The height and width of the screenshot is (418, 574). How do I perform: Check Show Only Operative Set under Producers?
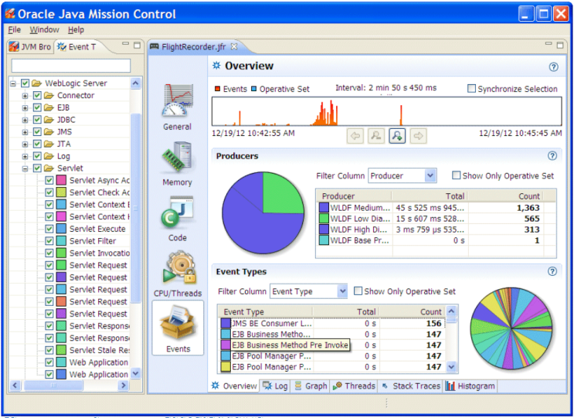[x=456, y=175]
